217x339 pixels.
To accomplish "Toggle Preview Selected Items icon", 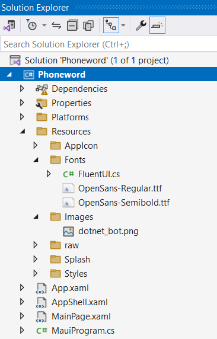I will pos(157,25).
